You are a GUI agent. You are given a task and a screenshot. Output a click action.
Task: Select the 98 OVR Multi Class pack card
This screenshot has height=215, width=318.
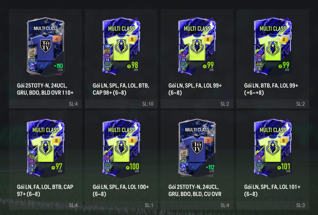click(x=121, y=46)
